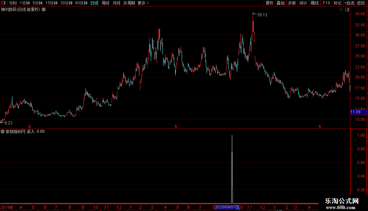Click the panel toggle icon at top-left

tap(4, 3)
